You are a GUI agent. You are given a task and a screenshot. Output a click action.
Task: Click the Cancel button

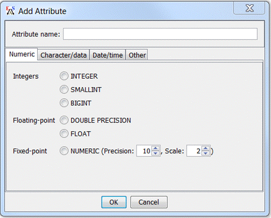pos(148,202)
